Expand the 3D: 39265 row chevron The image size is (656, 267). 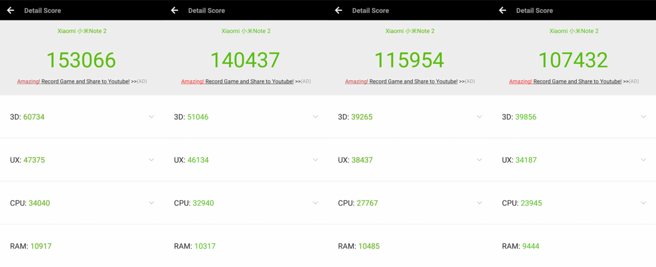[x=479, y=117]
